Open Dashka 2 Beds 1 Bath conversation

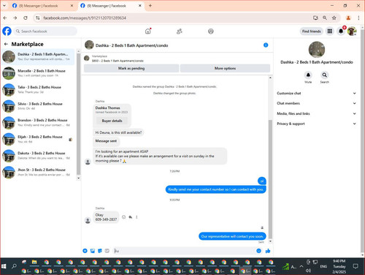pyautogui.click(x=39, y=56)
